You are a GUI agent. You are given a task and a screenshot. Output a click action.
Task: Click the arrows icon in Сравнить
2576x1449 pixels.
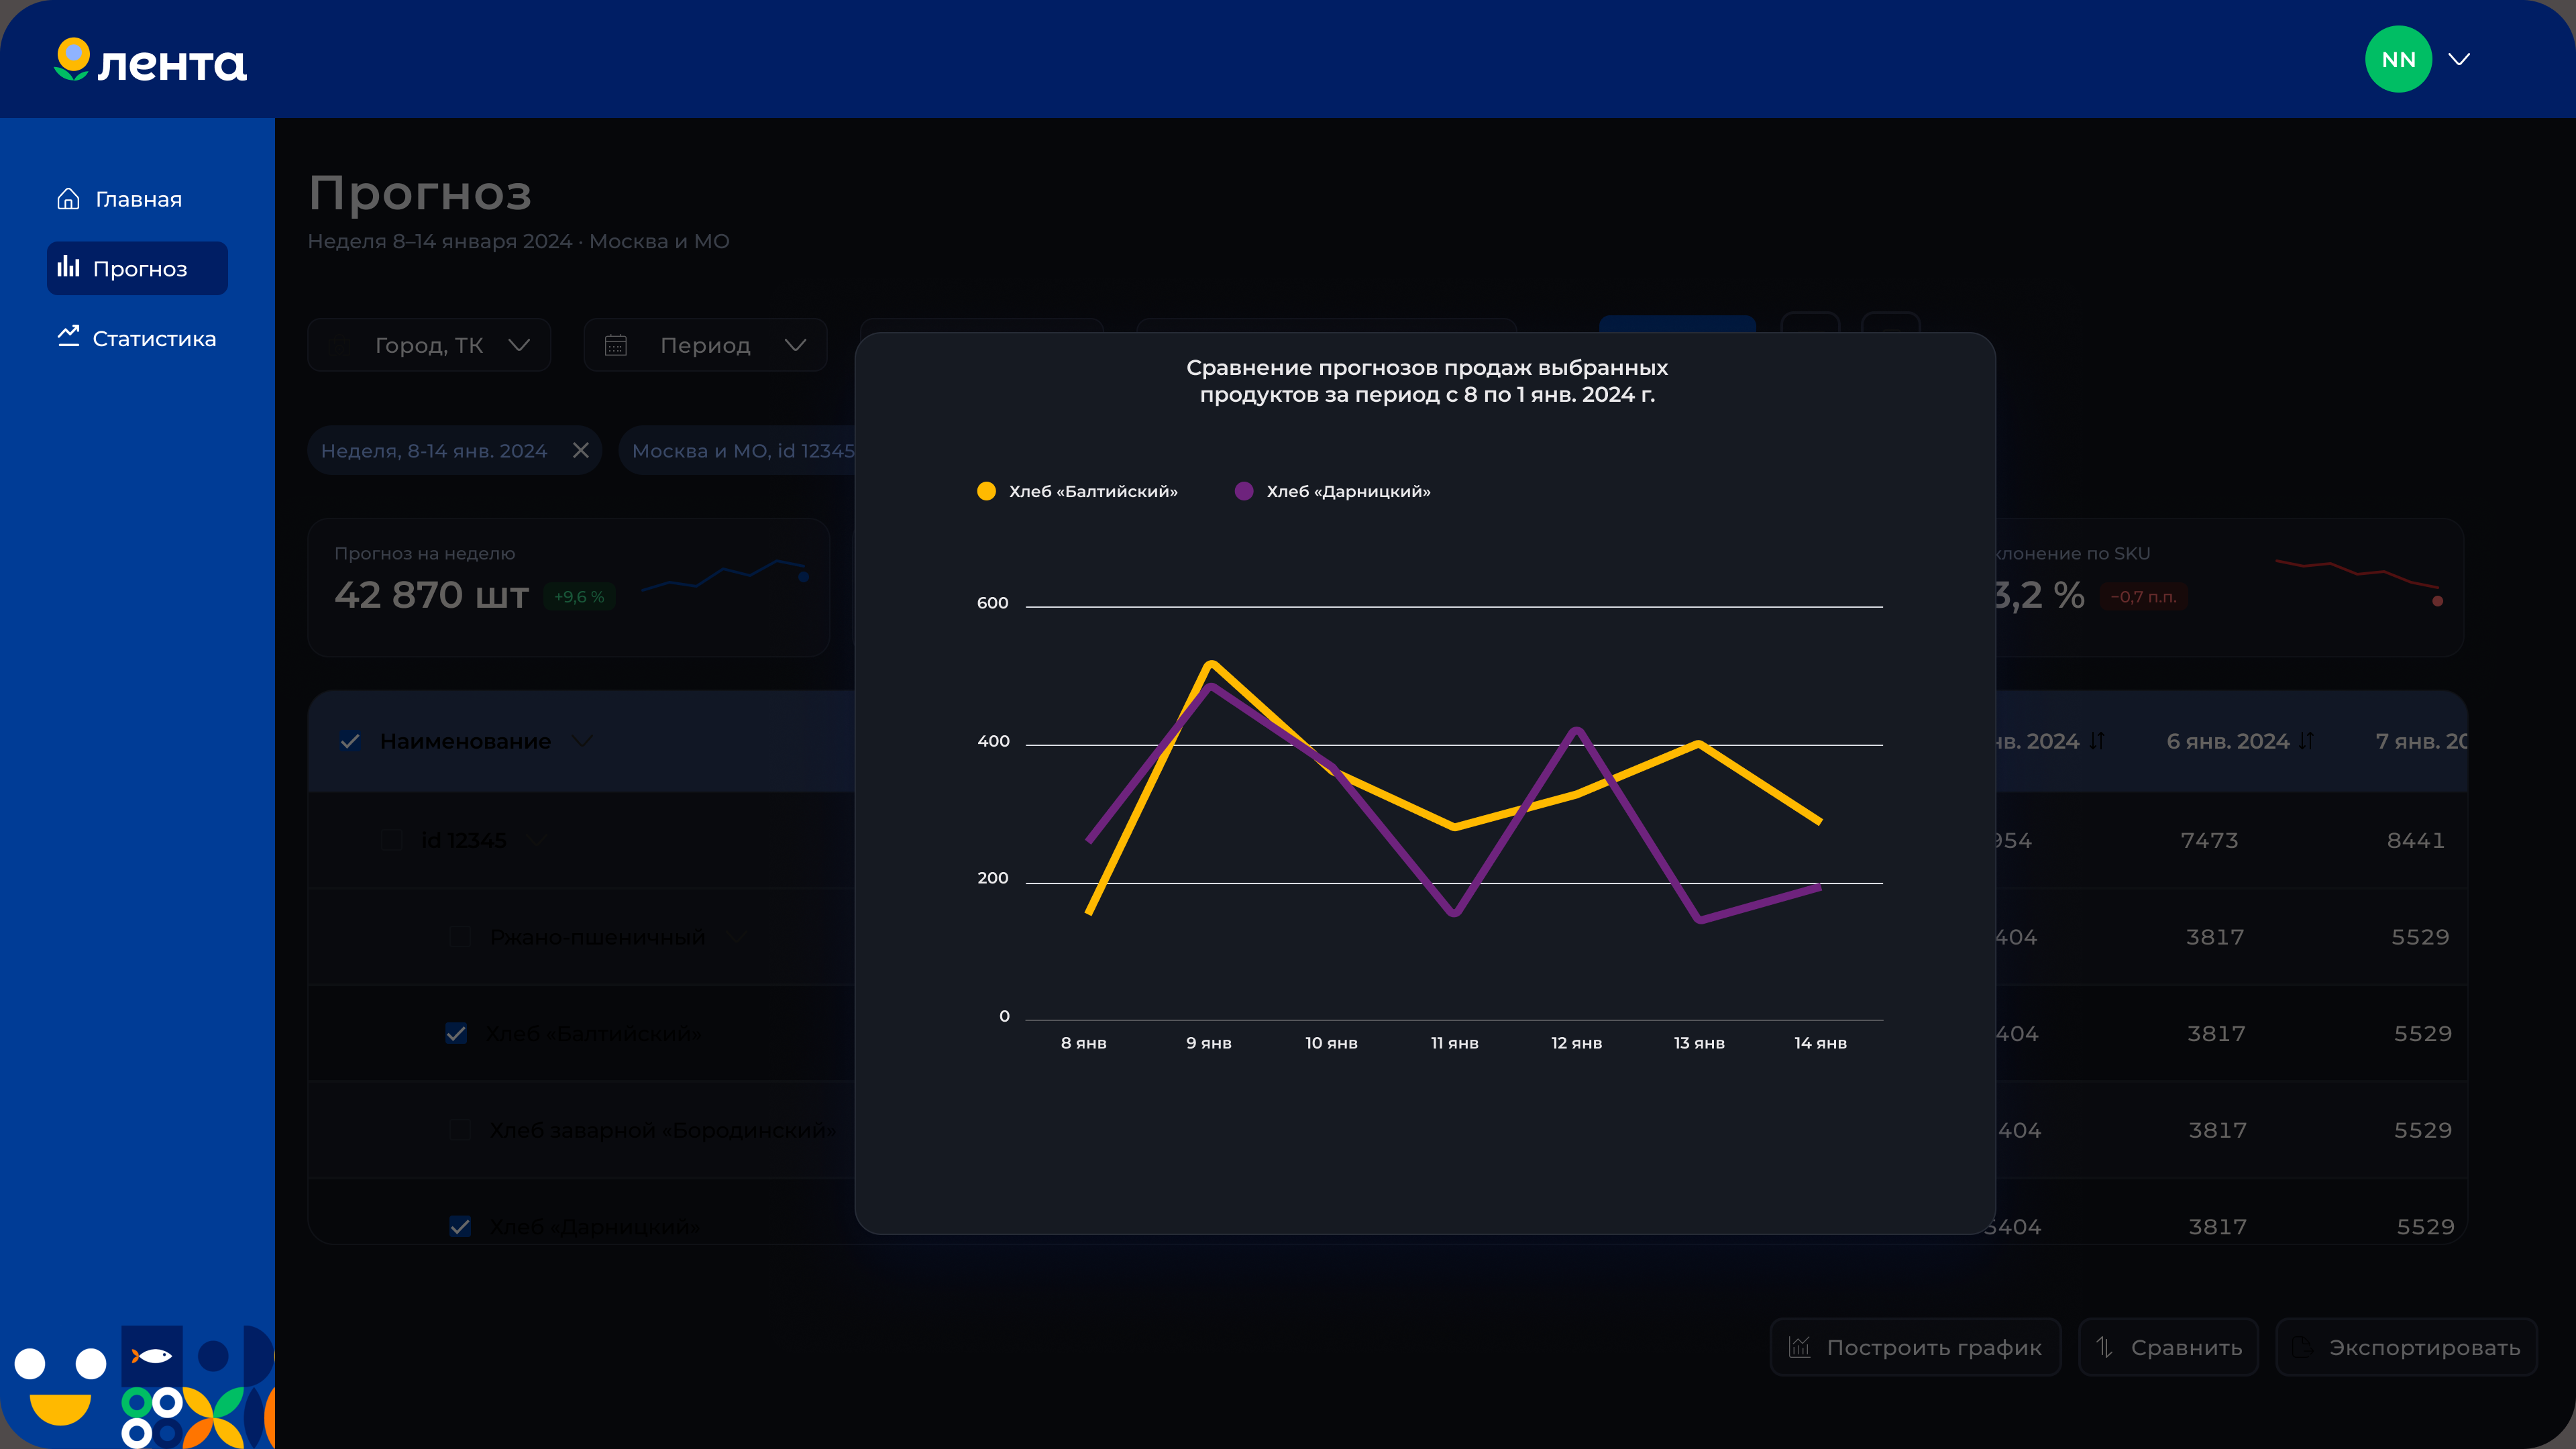click(x=2104, y=1347)
